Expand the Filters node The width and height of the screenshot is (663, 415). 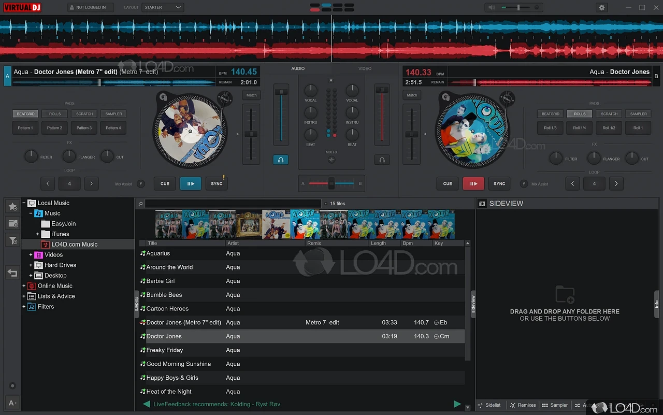pos(24,307)
